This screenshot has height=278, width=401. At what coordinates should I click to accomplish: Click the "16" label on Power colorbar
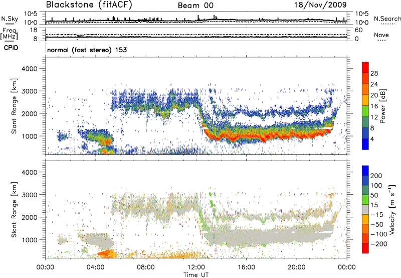click(374, 106)
